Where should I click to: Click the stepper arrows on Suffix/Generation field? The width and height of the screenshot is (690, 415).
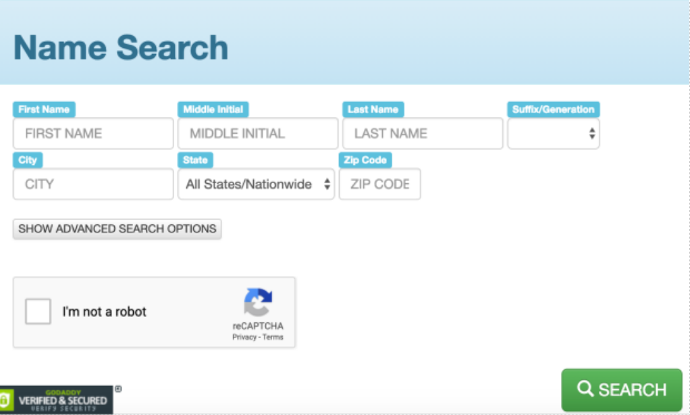coord(592,133)
